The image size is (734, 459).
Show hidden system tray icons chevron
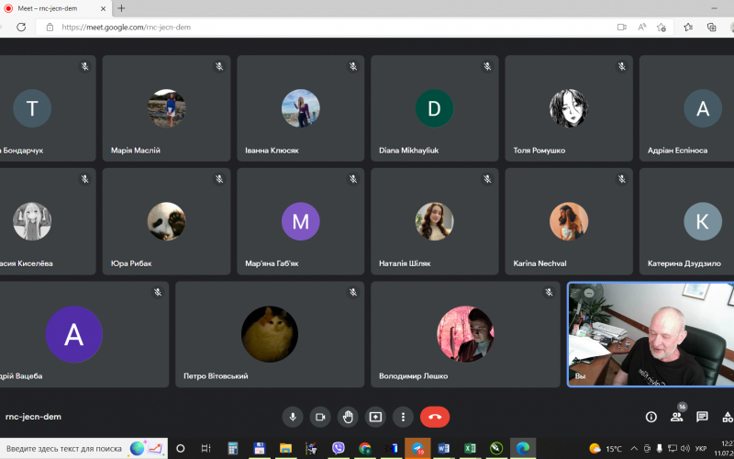tap(634, 448)
